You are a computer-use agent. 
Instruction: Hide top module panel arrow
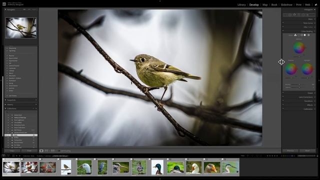click(160, 1)
